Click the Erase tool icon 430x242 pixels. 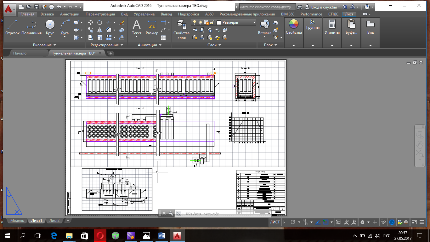(x=122, y=22)
